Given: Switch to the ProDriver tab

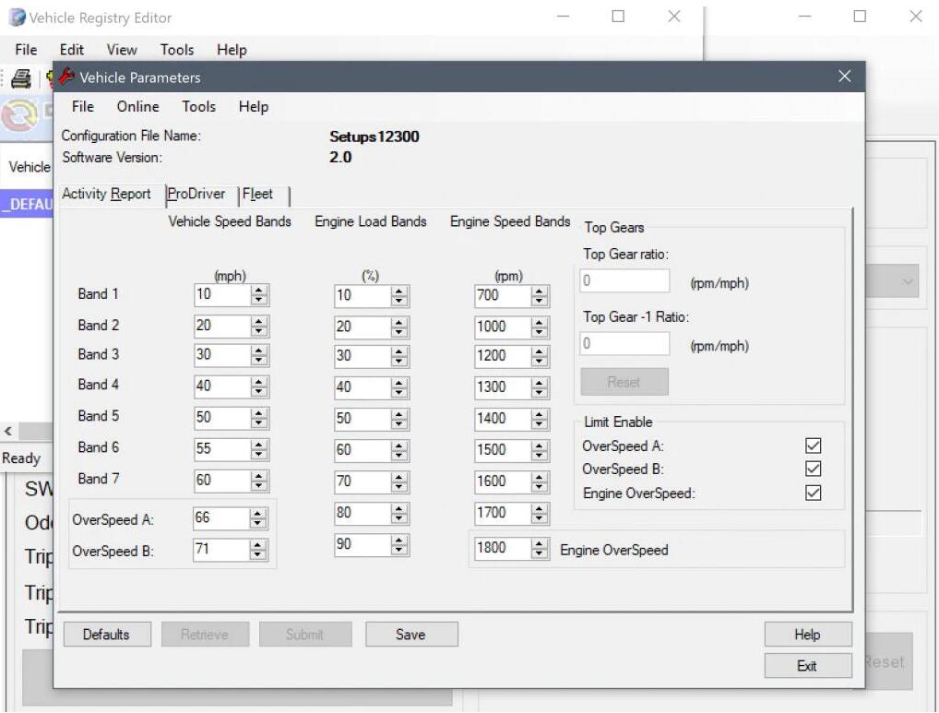Looking at the screenshot, I should [x=196, y=195].
